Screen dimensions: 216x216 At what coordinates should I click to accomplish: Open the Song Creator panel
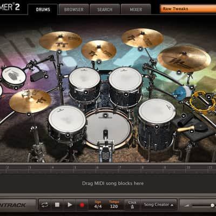point(159,205)
